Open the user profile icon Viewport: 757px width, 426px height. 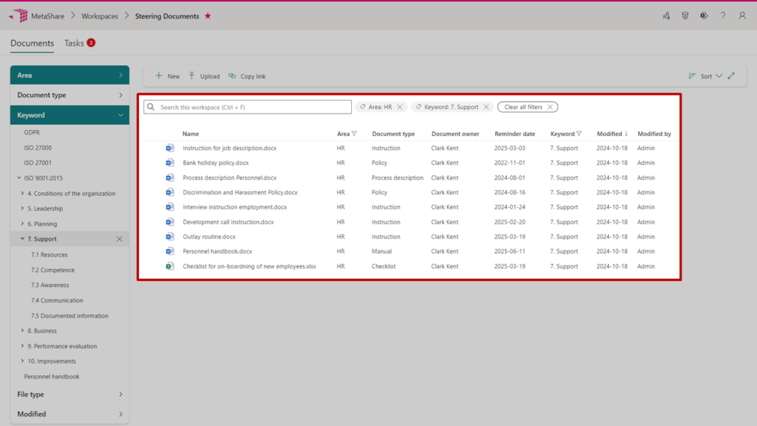click(x=742, y=16)
